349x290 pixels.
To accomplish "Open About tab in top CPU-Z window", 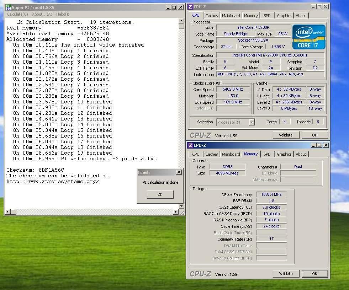I will [x=301, y=16].
